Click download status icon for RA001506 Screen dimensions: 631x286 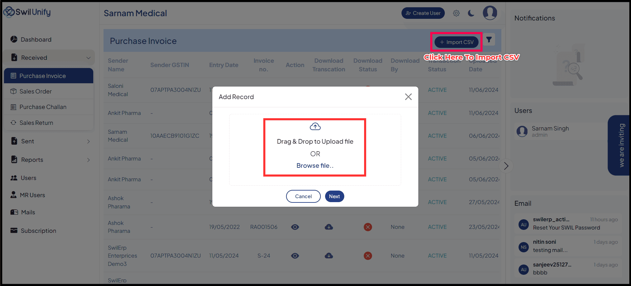click(x=368, y=227)
